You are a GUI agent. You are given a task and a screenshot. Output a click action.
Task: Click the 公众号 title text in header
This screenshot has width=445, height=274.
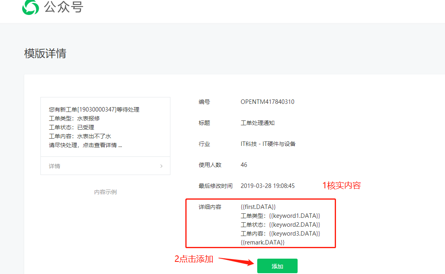(x=63, y=7)
